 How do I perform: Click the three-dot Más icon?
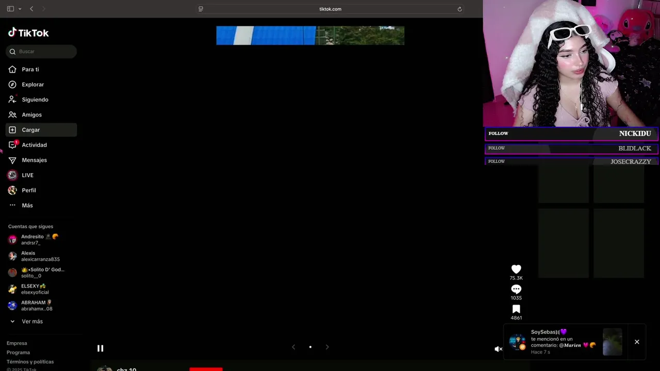(12, 205)
